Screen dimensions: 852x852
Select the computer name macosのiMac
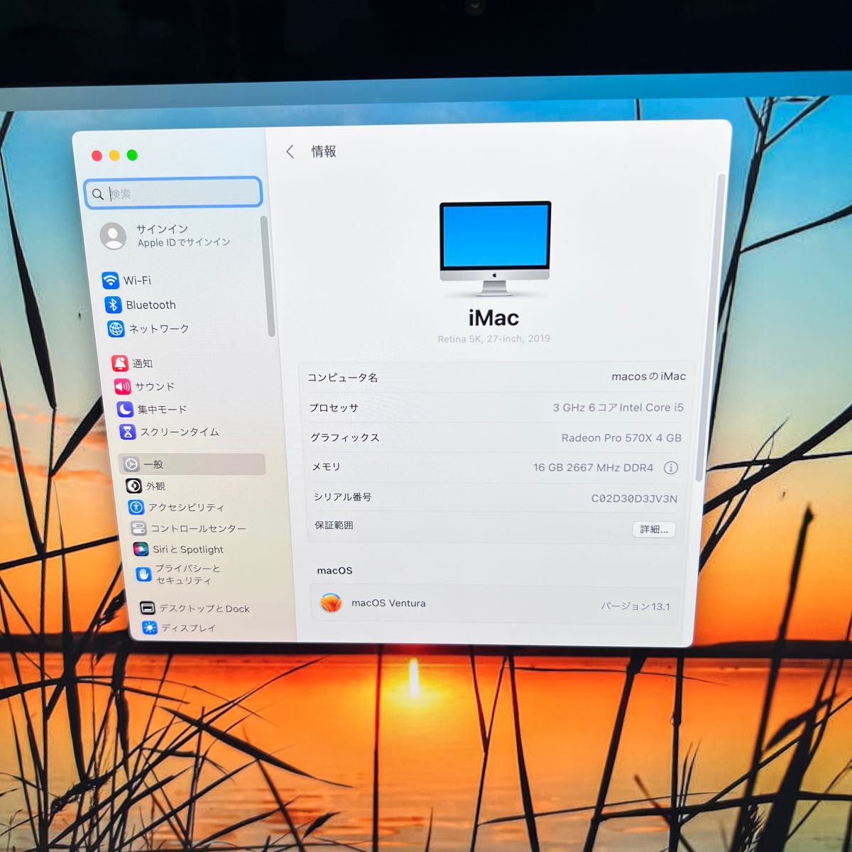pos(648,376)
